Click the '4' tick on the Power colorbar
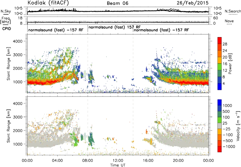 (x=224, y=83)
